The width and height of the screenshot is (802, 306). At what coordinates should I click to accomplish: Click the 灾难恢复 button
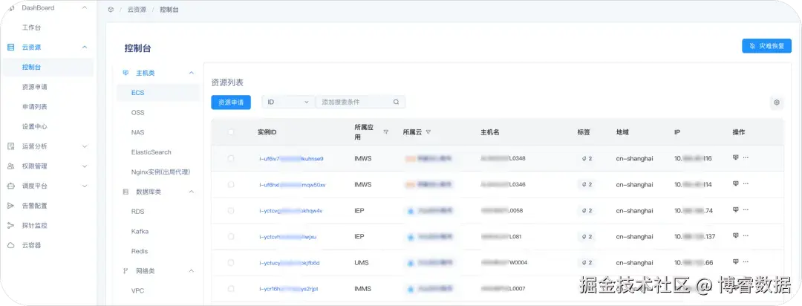click(766, 46)
